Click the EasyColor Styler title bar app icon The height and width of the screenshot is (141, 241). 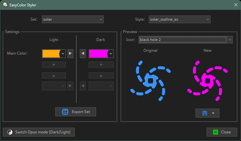click(x=5, y=5)
